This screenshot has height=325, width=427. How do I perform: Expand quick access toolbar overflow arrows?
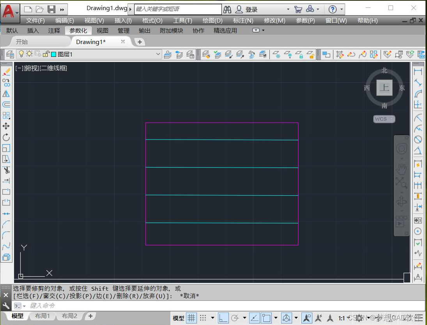tap(62, 10)
